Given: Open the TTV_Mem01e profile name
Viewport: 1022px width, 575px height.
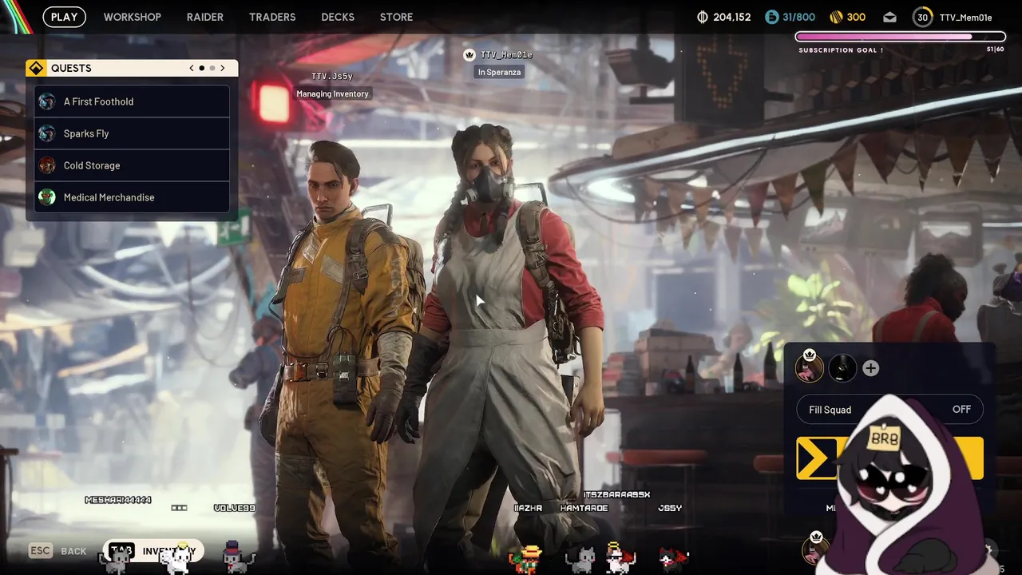Looking at the screenshot, I should click(966, 18).
